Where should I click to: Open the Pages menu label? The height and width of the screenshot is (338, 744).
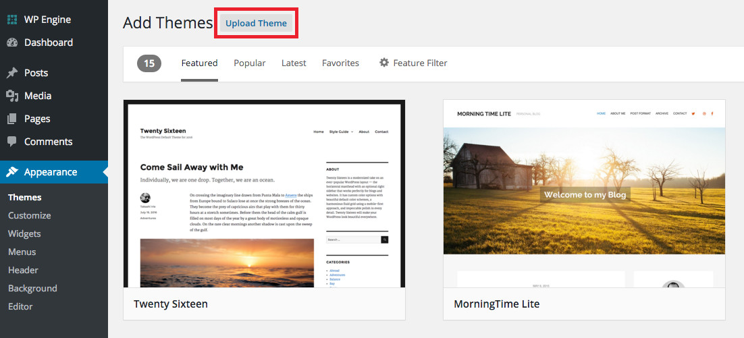click(37, 119)
